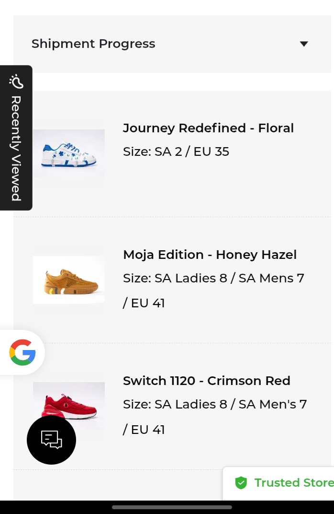Viewport: 334px width, 514px height.
Task: Select the Moja Edition - Honey Hazel title
Action: (x=210, y=255)
